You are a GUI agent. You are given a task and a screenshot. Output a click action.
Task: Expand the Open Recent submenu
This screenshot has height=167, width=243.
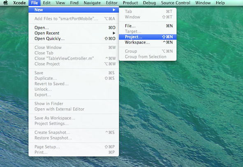pos(74,33)
